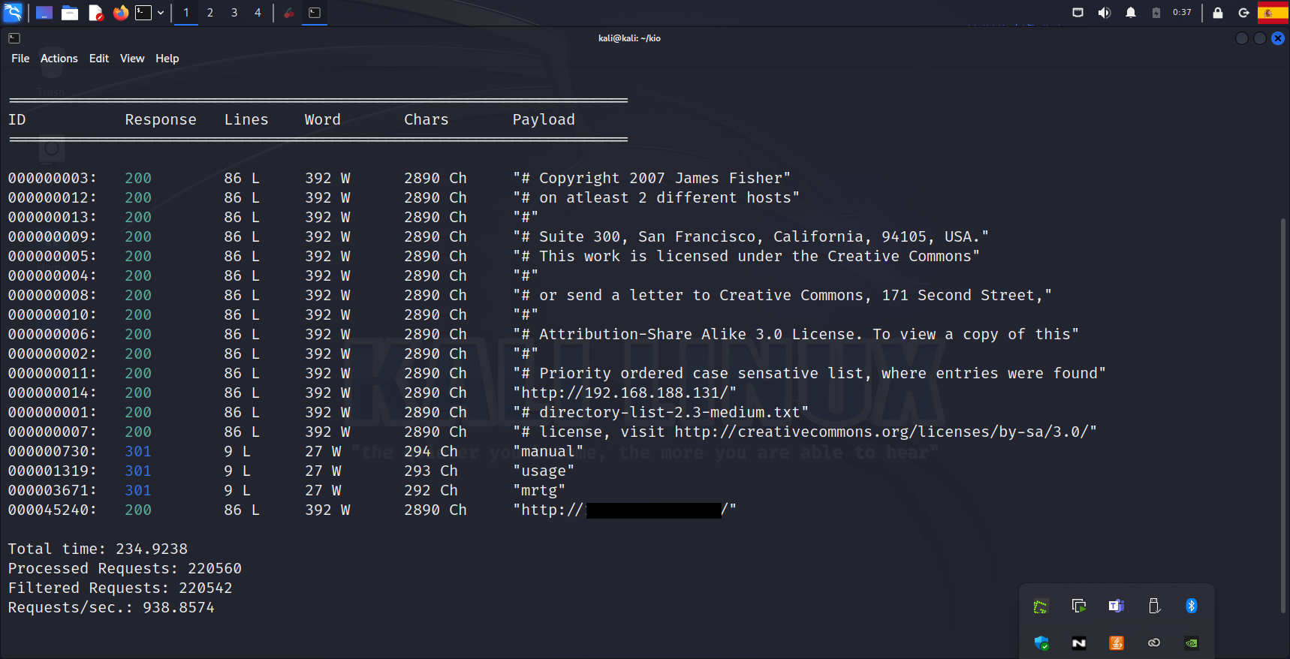Click the Java orange tray icon
This screenshot has width=1290, height=659.
(1116, 643)
